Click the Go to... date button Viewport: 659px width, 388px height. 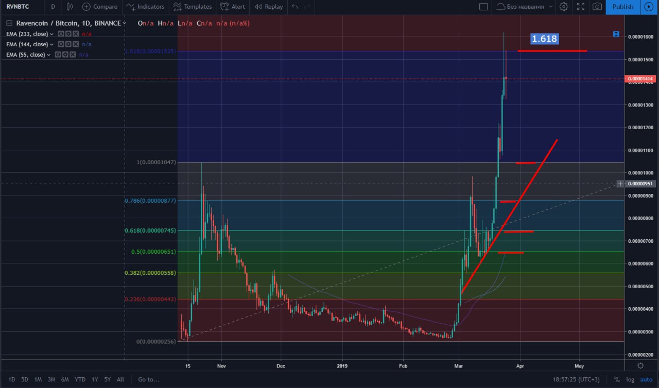(x=148, y=379)
